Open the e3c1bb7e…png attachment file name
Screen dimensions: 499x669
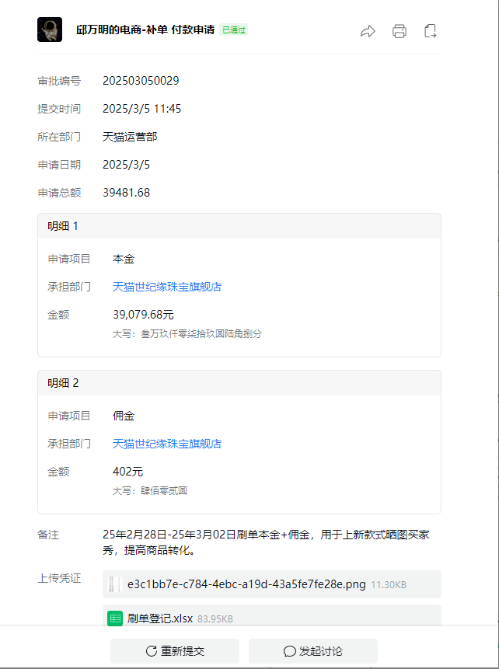[246, 584]
